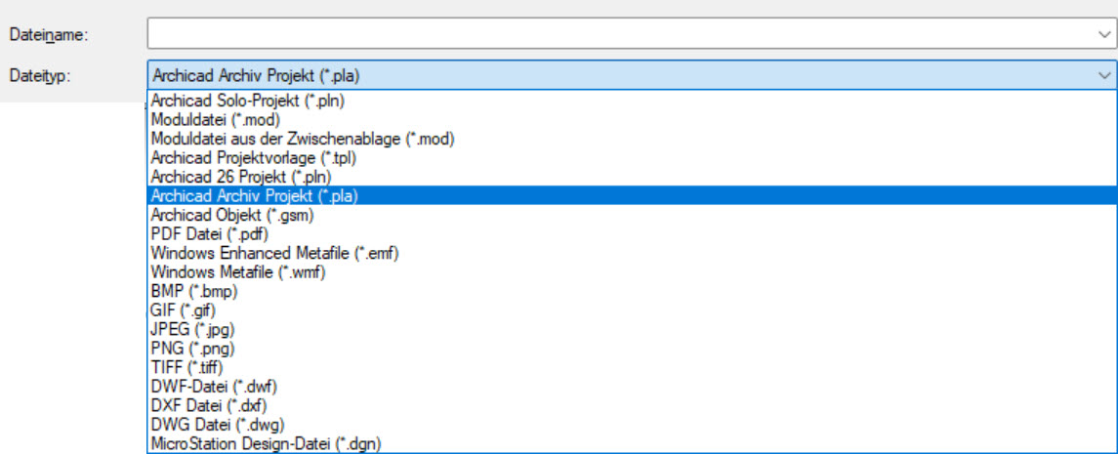Open the Dateiname dropdown arrow
The height and width of the screenshot is (454, 1118).
tap(1104, 33)
